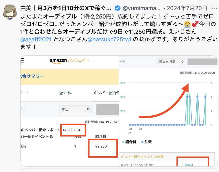Click the green 紹介料 legend swatch
Screen dimensions: 219x172
coord(123,142)
